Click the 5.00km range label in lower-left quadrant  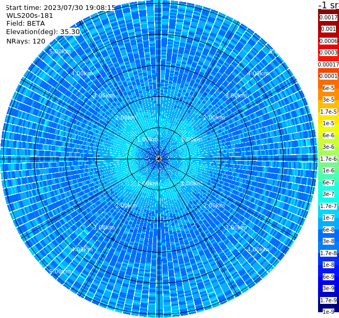60,271
